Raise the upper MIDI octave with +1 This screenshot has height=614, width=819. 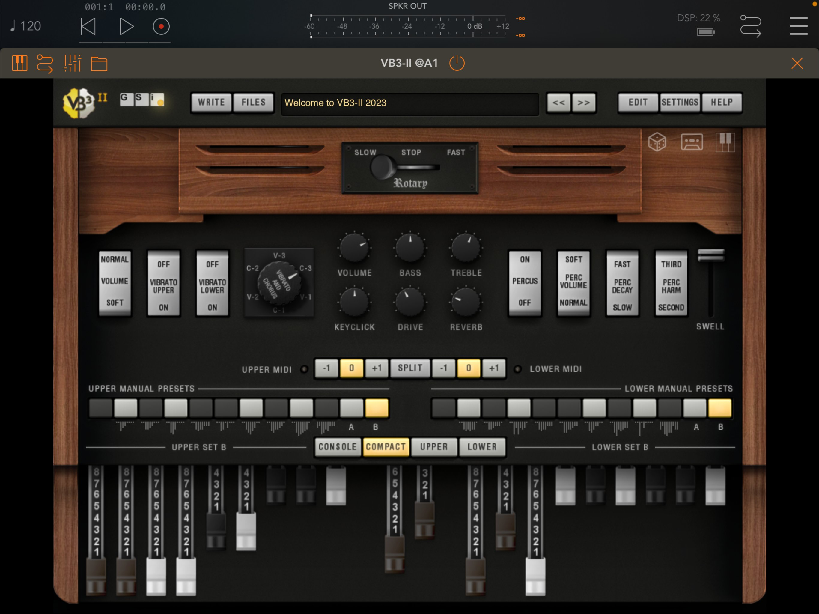[377, 368]
